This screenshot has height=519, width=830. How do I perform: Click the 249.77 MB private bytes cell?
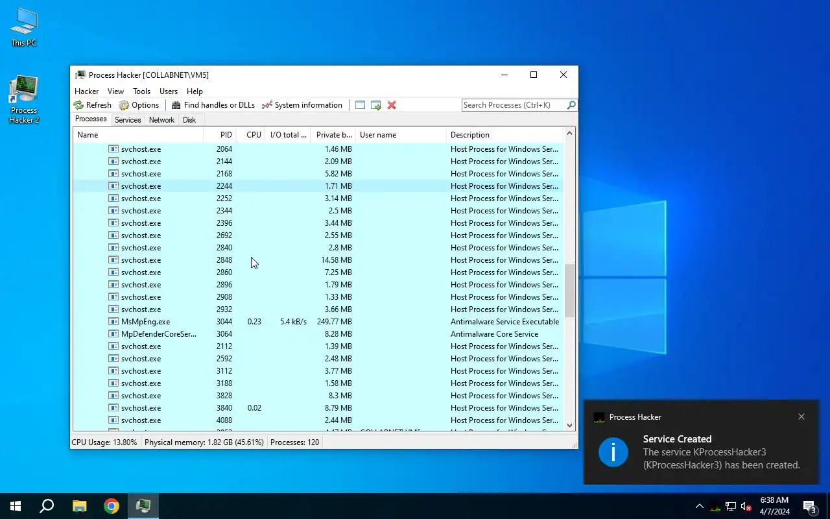click(x=334, y=322)
